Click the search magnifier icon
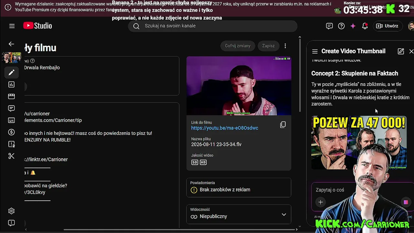414x233 pixels. point(136,26)
